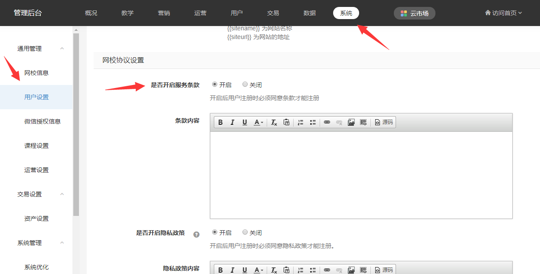The width and height of the screenshot is (540, 274).
Task: Click the insert link icon in 条款内容 editor
Action: (x=327, y=123)
